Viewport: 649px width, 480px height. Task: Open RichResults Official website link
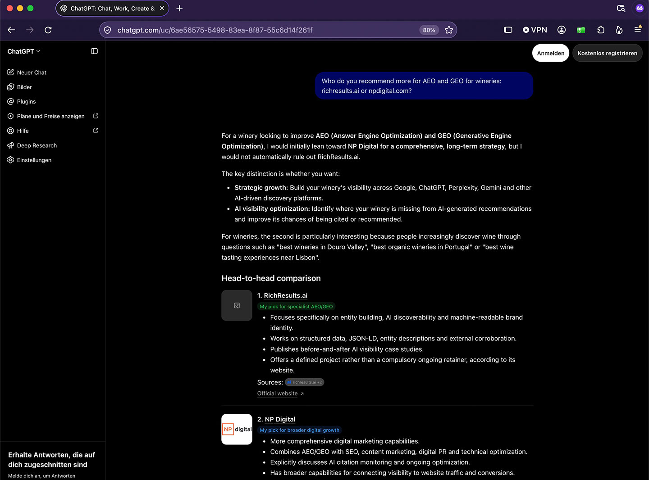click(280, 394)
